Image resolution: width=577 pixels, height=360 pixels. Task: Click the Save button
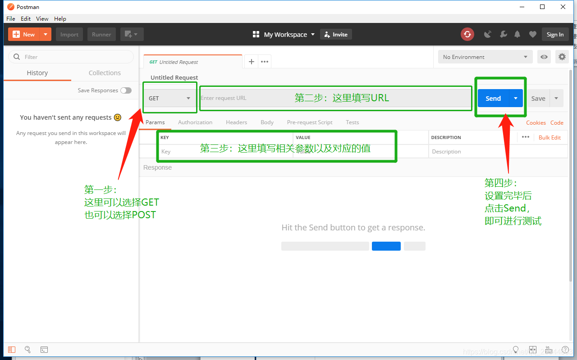(538, 98)
